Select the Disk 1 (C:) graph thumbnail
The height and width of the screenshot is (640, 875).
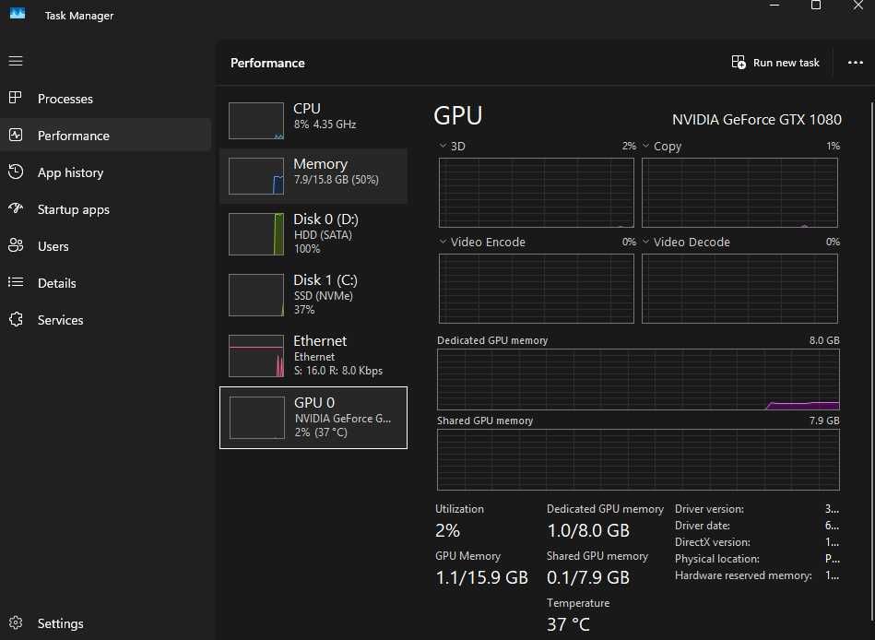coord(256,294)
